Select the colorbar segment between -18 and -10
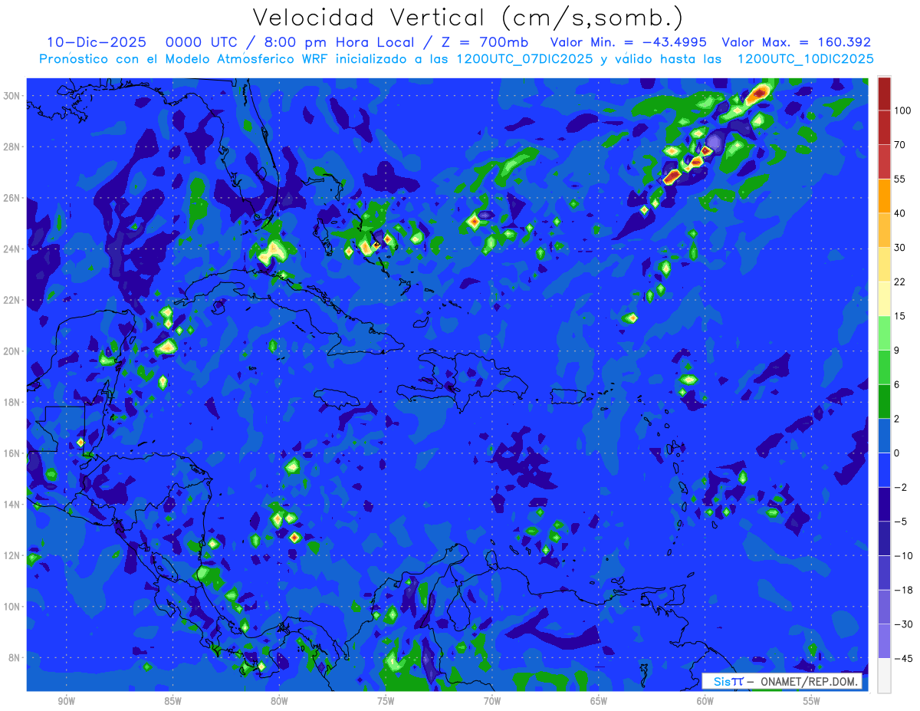This screenshot has height=711, width=920. (884, 572)
